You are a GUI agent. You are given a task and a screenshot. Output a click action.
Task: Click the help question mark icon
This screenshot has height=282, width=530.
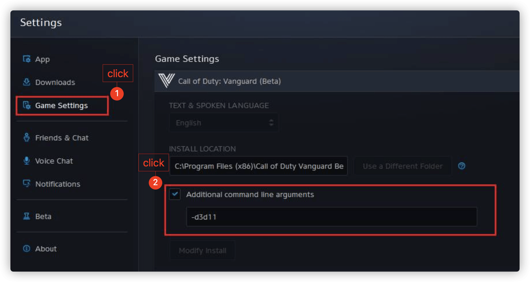(462, 166)
